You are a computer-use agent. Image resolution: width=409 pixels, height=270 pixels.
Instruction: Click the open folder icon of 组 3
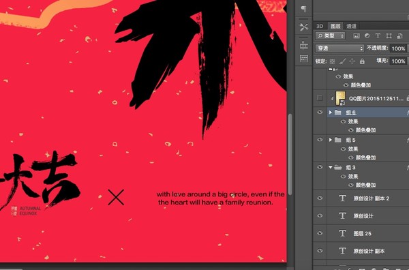click(338, 167)
